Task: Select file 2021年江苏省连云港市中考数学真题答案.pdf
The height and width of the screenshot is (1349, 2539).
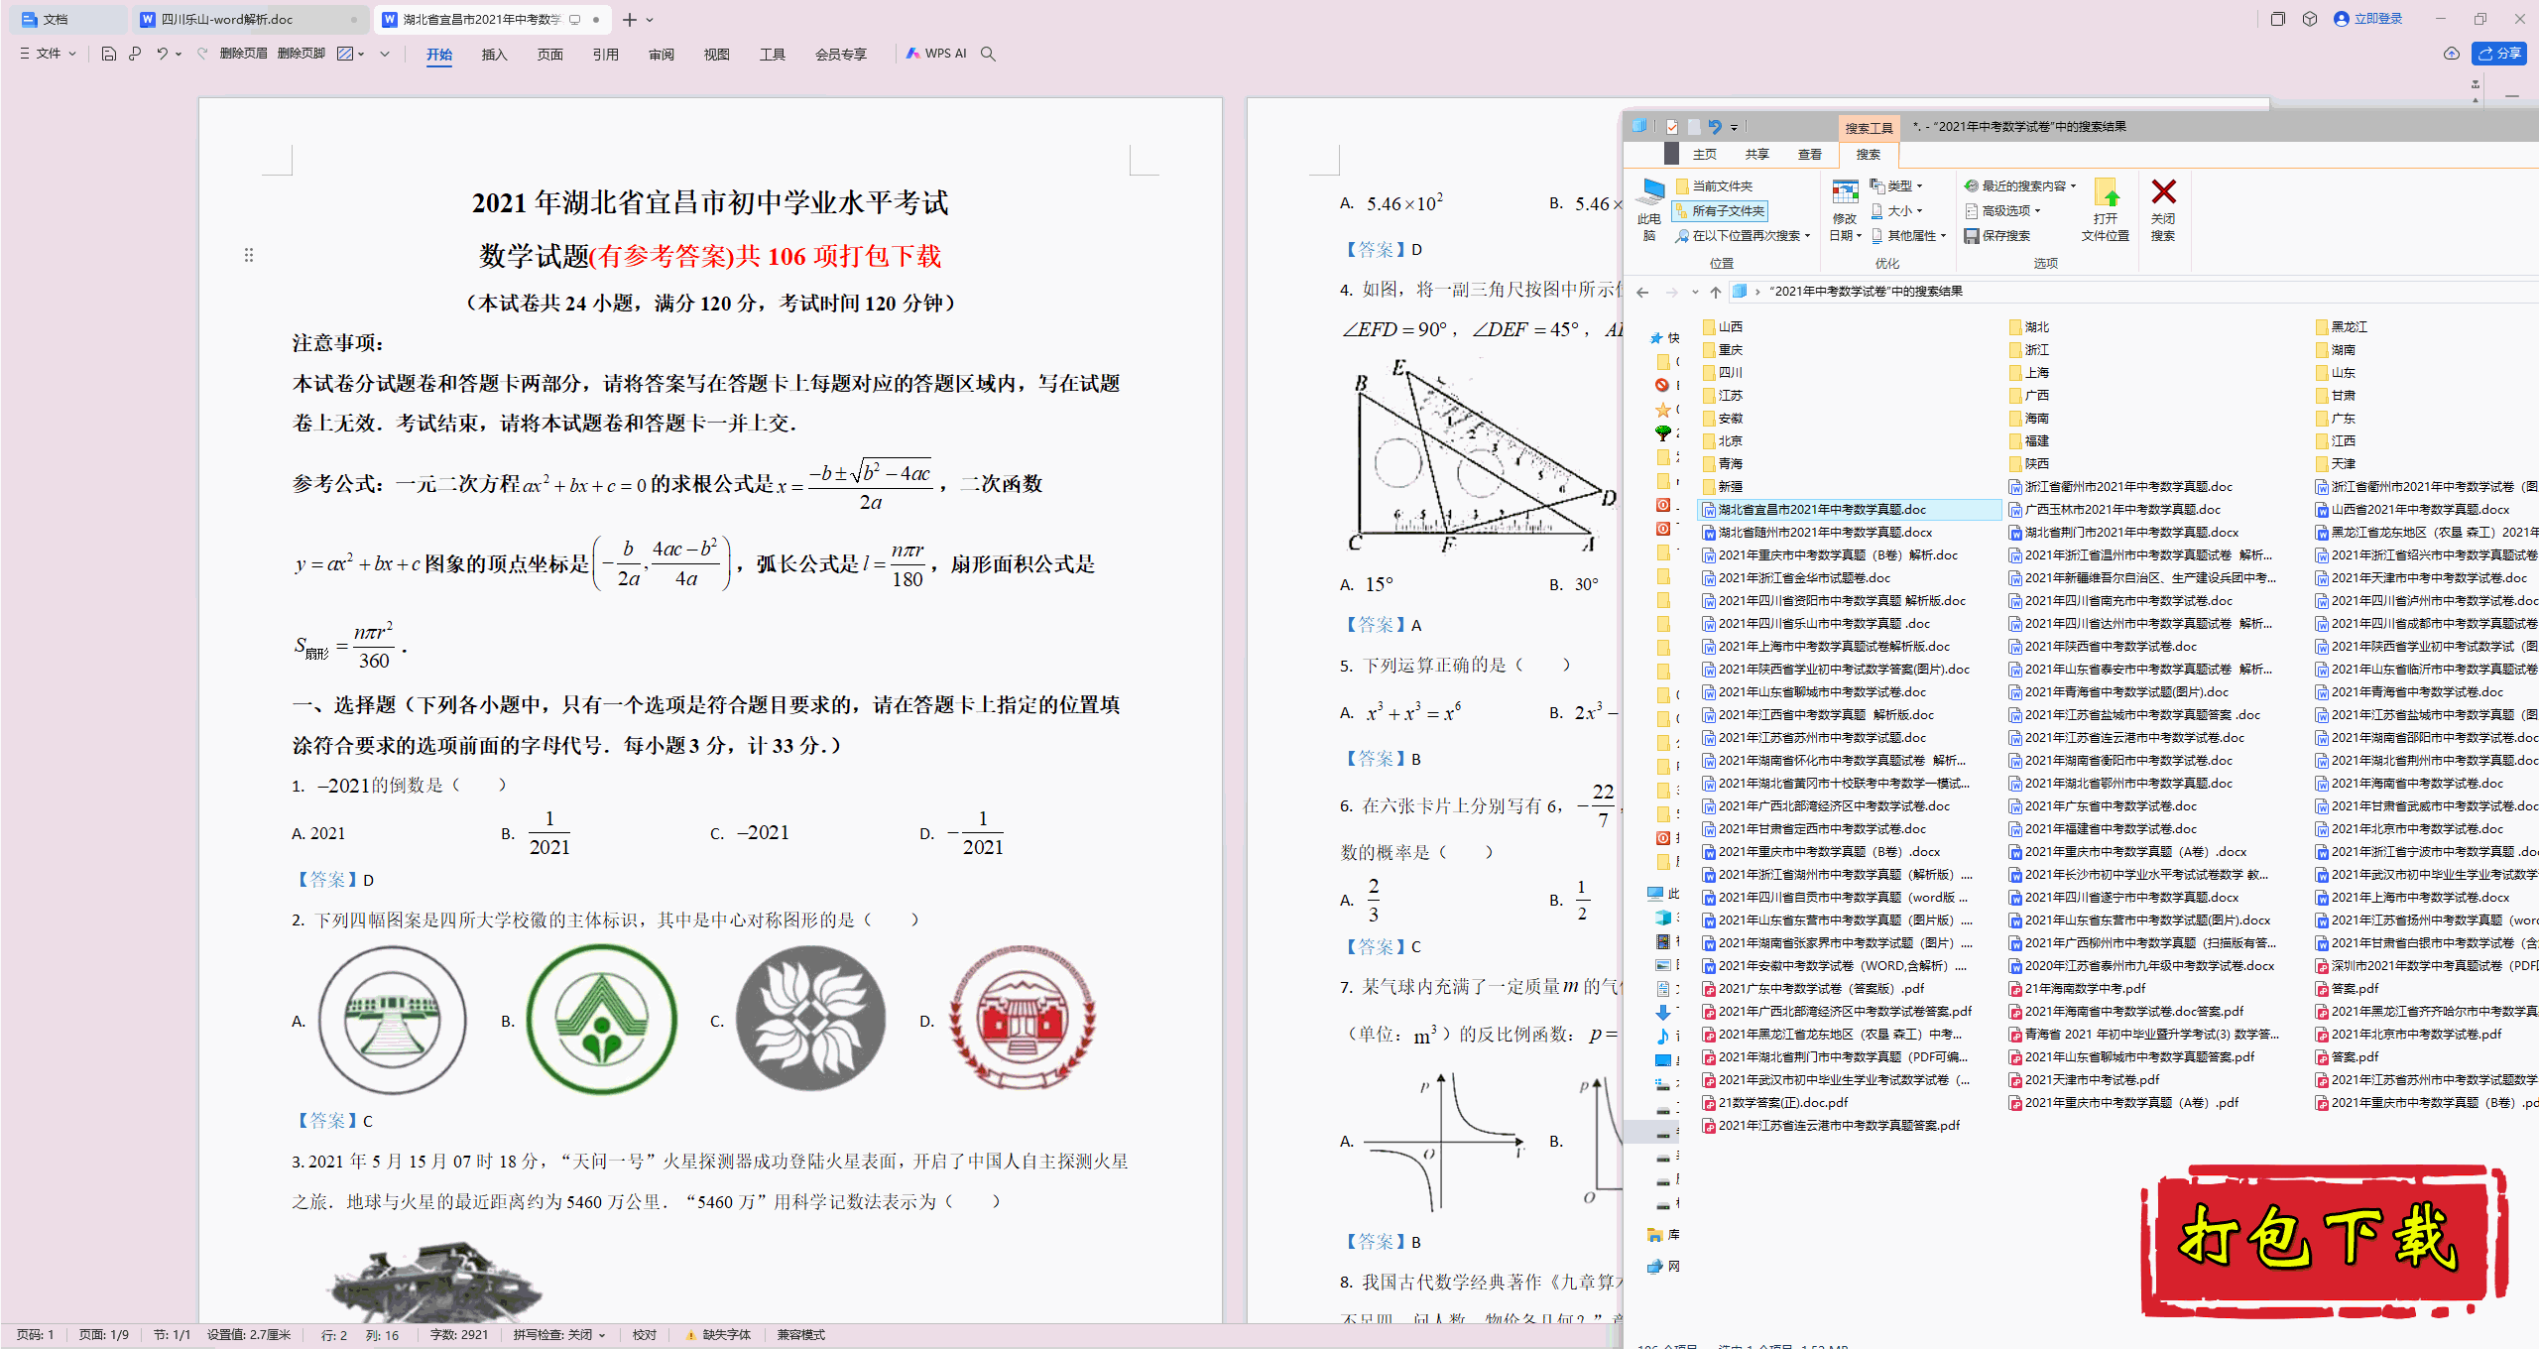Action: click(1831, 1126)
